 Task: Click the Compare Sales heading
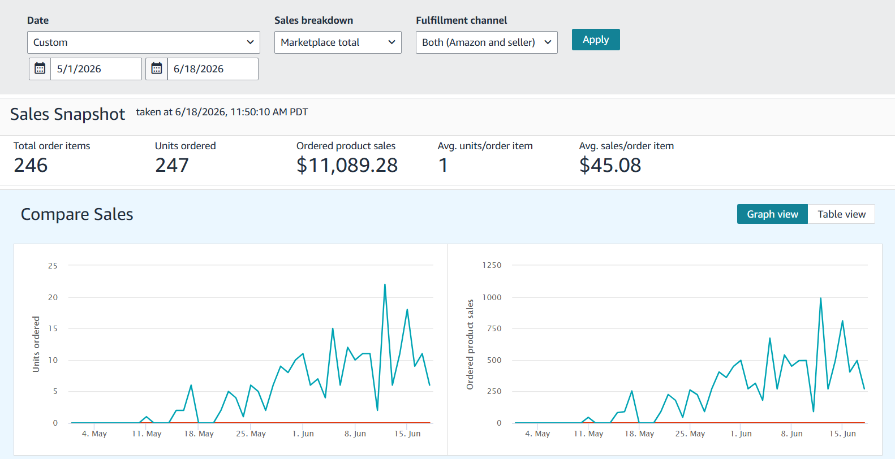point(77,214)
